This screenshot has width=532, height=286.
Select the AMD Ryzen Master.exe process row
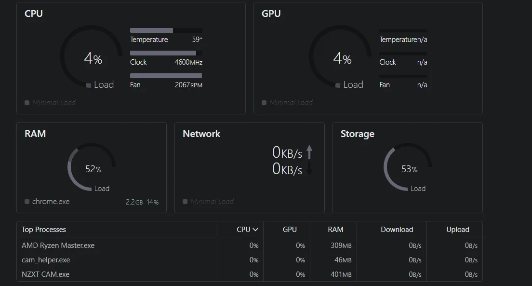point(58,245)
